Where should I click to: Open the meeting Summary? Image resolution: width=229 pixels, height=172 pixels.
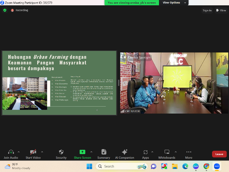[104, 152]
